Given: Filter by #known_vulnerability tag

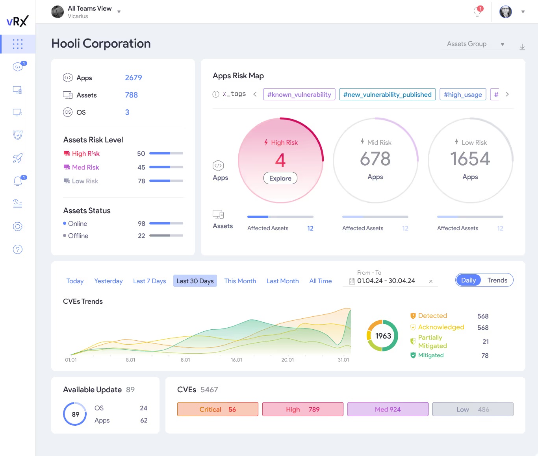Looking at the screenshot, I should 299,94.
